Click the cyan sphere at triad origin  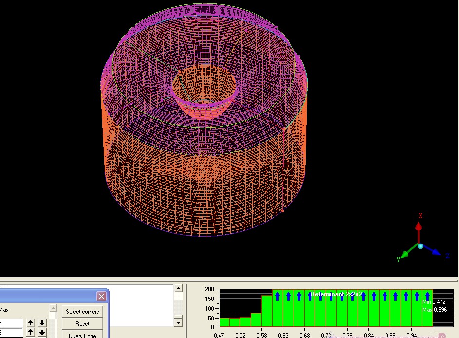(420, 246)
